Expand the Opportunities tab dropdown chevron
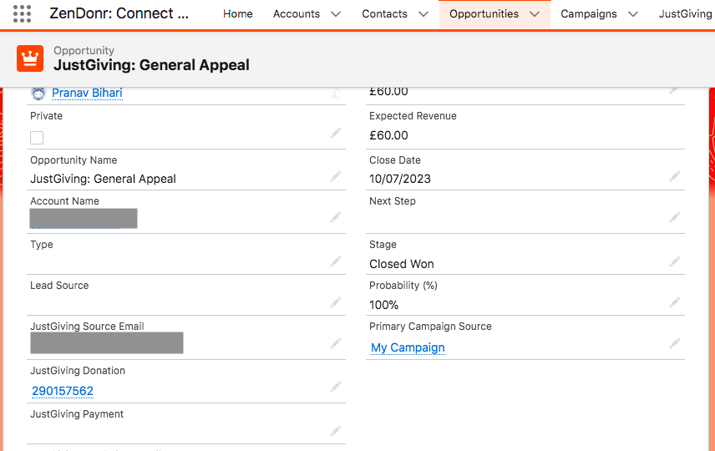715x451 pixels. [x=535, y=14]
